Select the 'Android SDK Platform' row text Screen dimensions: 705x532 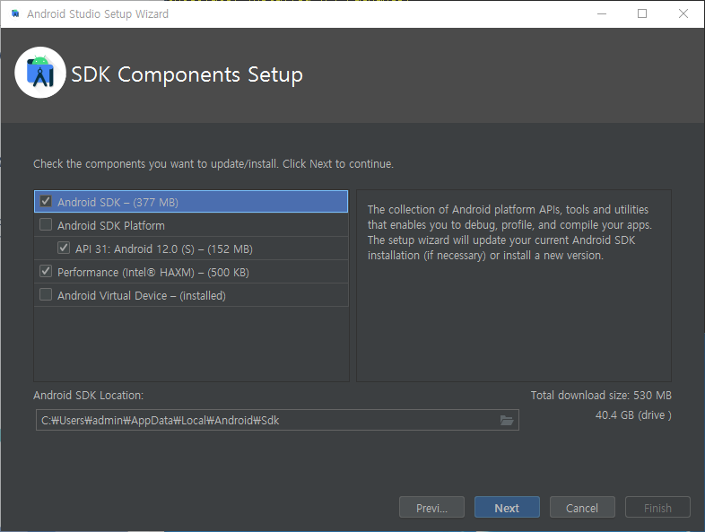coord(111,226)
